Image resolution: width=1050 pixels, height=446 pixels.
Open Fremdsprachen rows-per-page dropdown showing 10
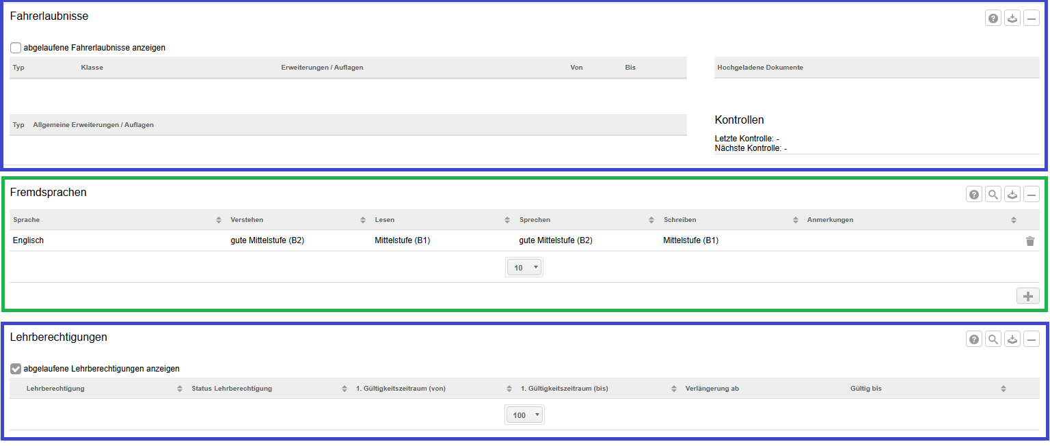(524, 268)
